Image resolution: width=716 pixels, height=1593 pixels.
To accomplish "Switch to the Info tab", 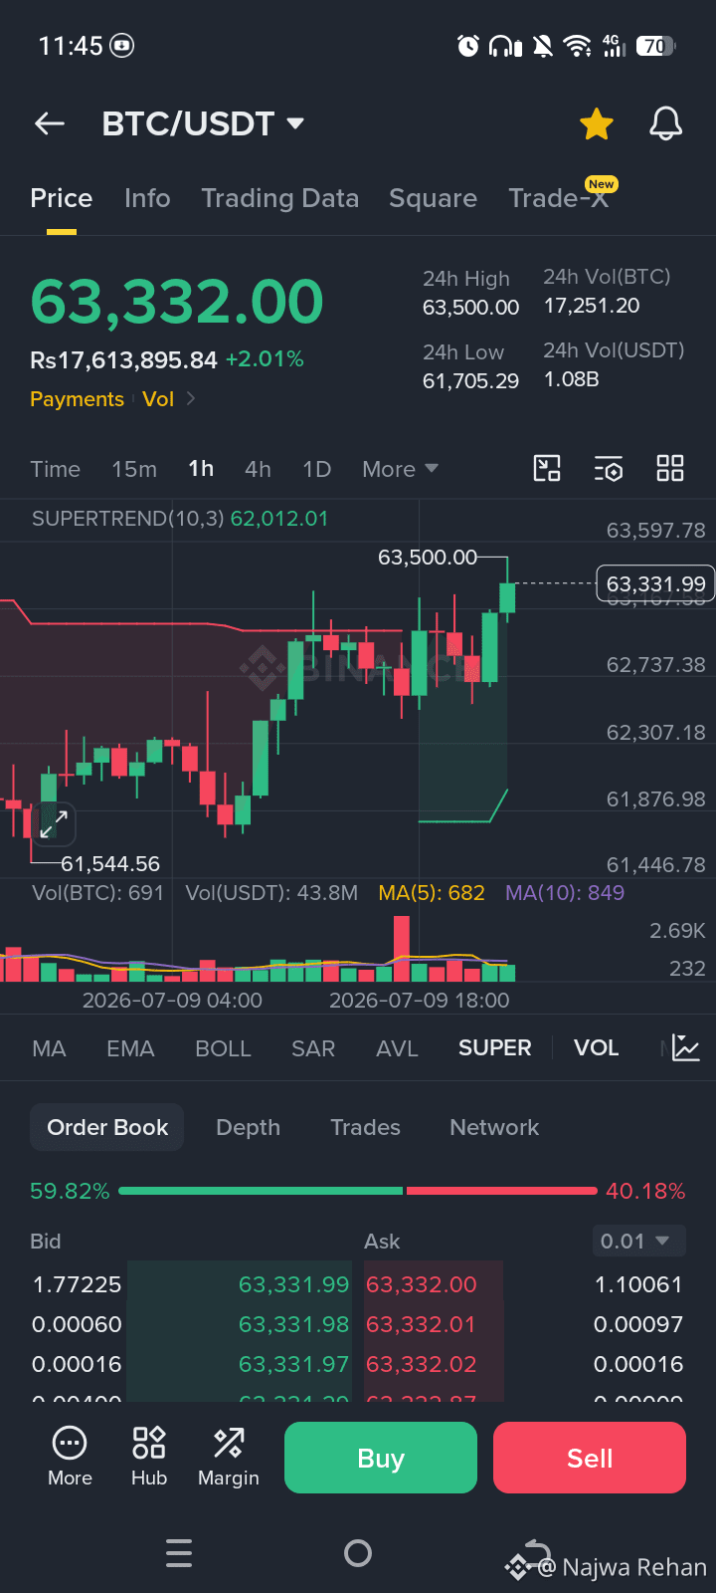I will (147, 198).
